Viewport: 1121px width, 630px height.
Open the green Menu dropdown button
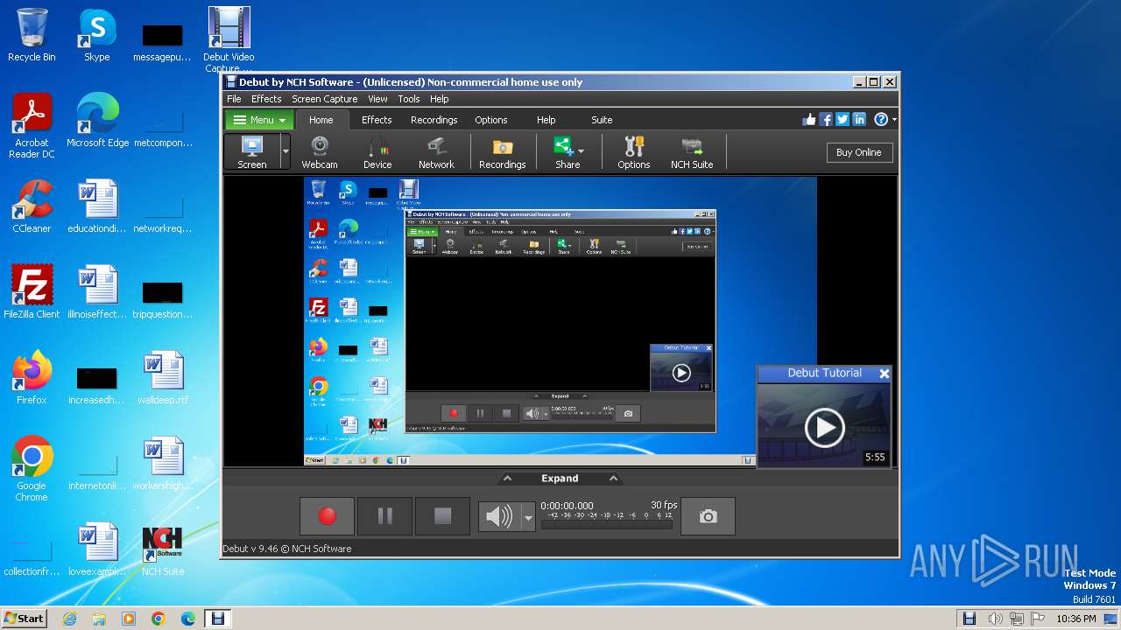point(260,120)
